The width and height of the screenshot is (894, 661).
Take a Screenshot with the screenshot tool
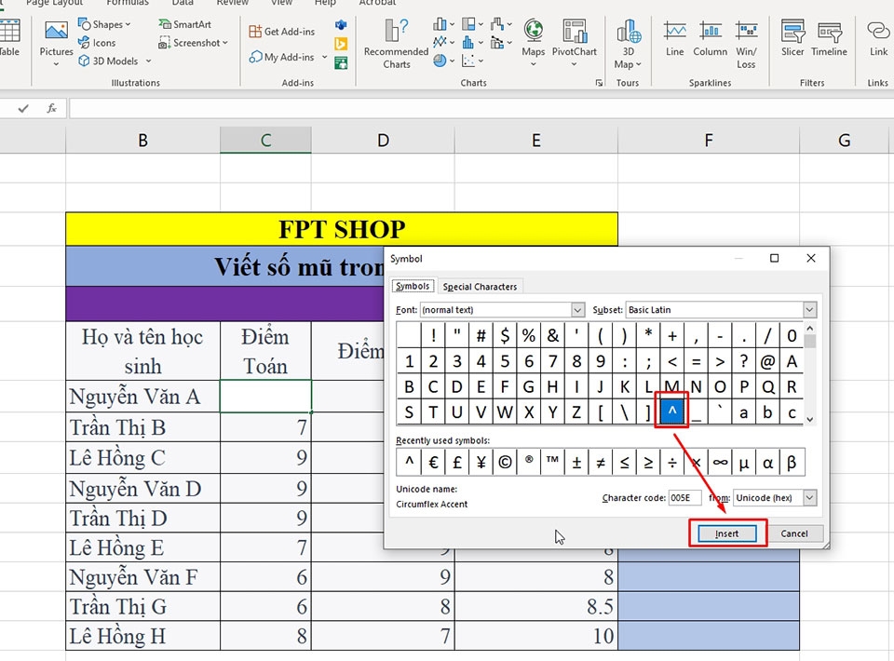[x=190, y=42]
